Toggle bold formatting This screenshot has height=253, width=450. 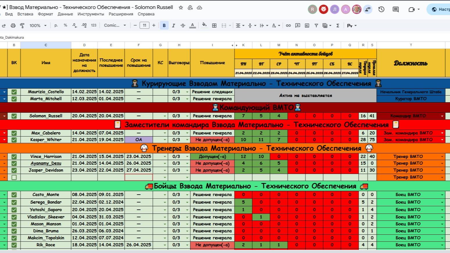(x=164, y=26)
